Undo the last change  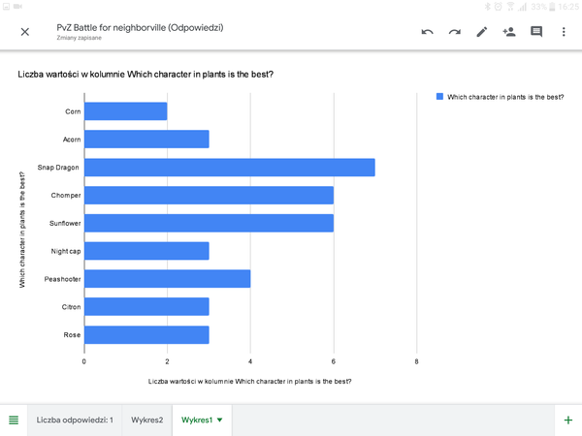[x=427, y=32]
